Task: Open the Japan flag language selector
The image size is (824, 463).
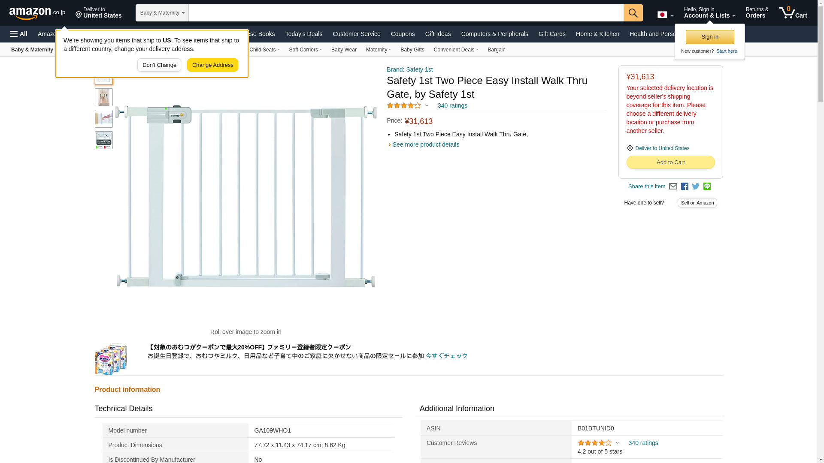Action: 665,15
